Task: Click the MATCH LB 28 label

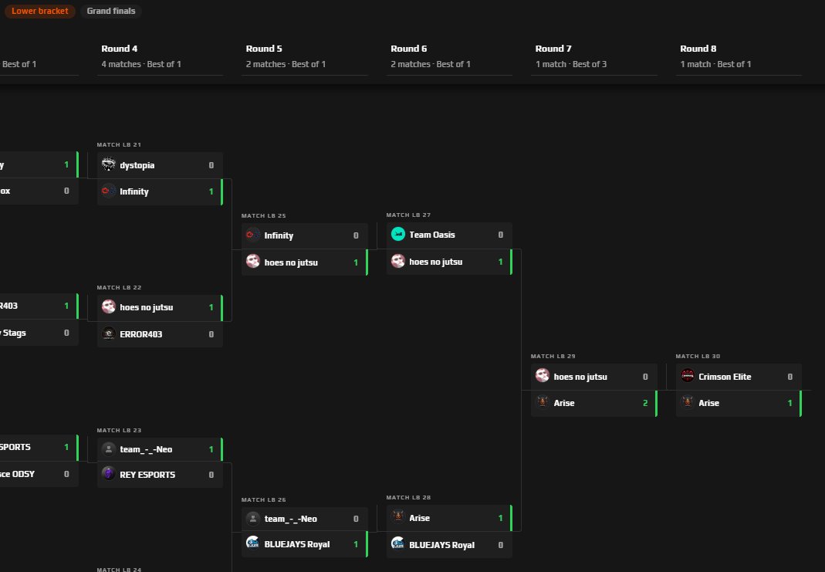Action: [408, 497]
